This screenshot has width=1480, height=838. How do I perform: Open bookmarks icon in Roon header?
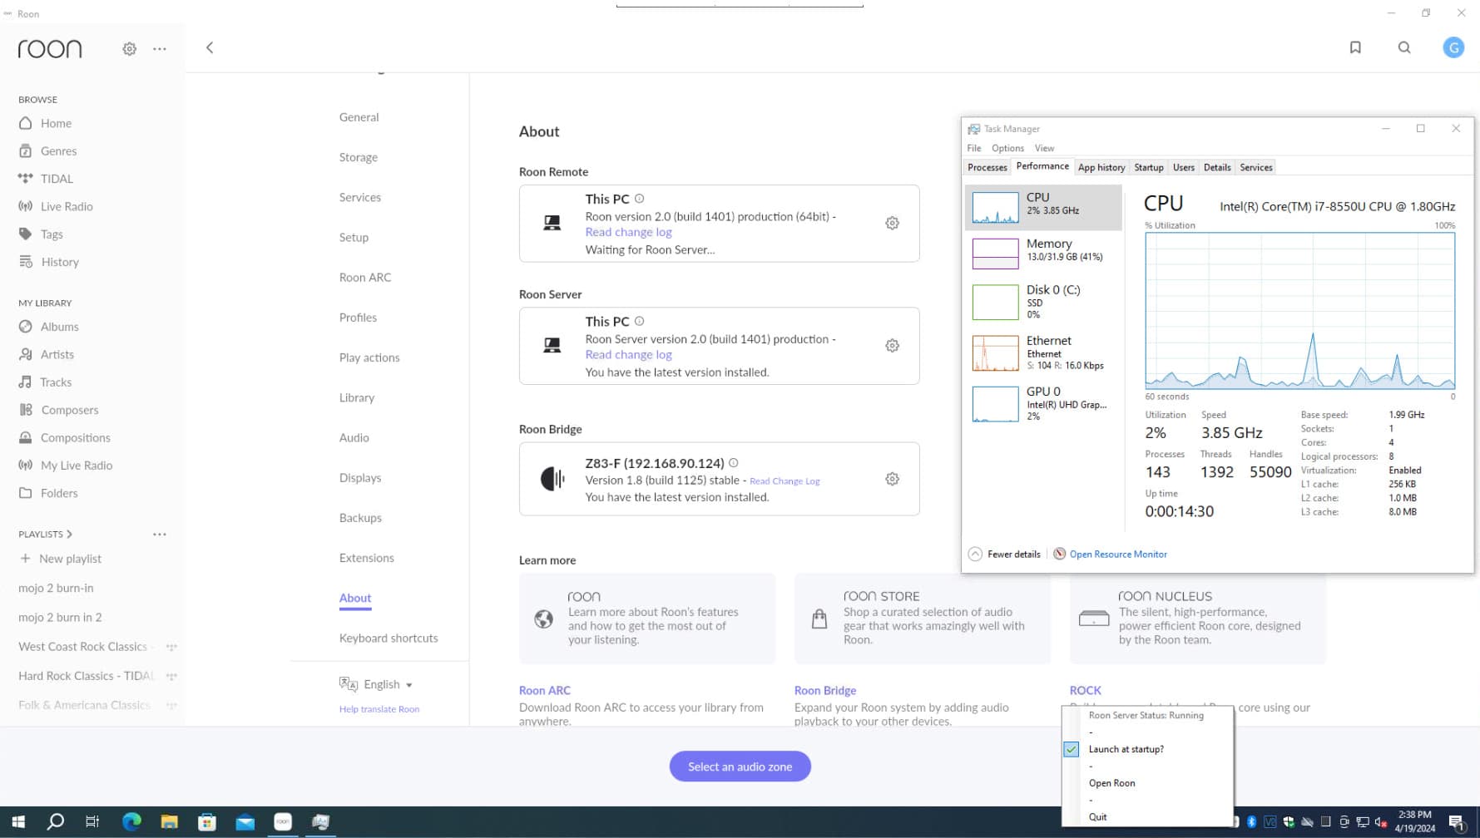tap(1355, 47)
